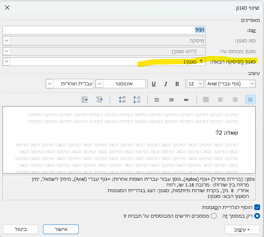Toggle 'הוסף לגלריית הסגנונות' checkbox
Viewport: 264px width, 237px height.
(257, 207)
